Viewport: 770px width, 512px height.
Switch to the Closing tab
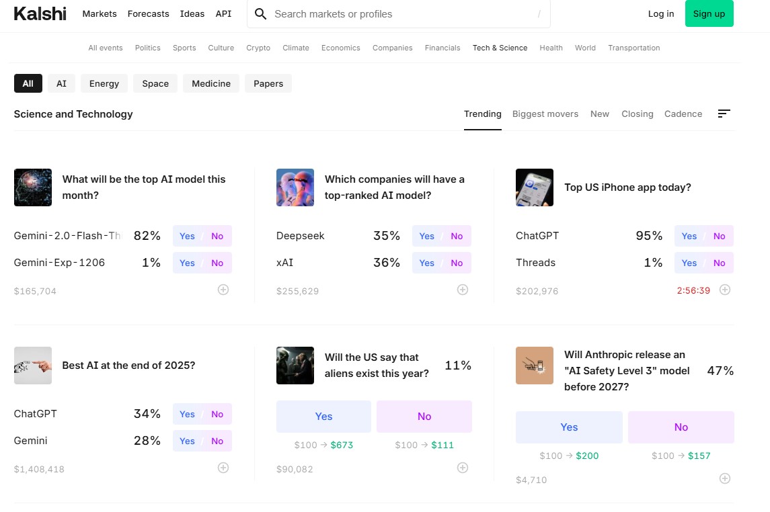point(637,114)
